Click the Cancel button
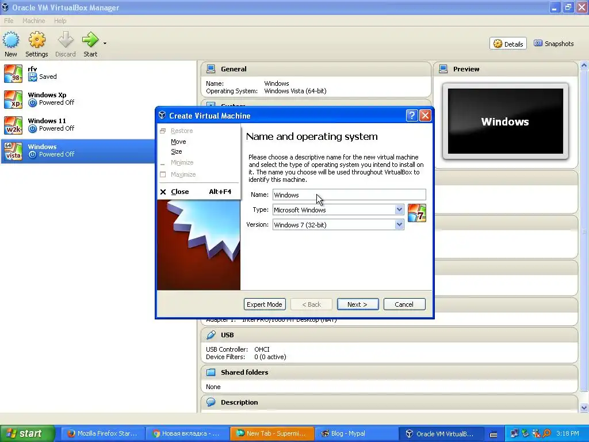This screenshot has height=442, width=589. pyautogui.click(x=404, y=304)
